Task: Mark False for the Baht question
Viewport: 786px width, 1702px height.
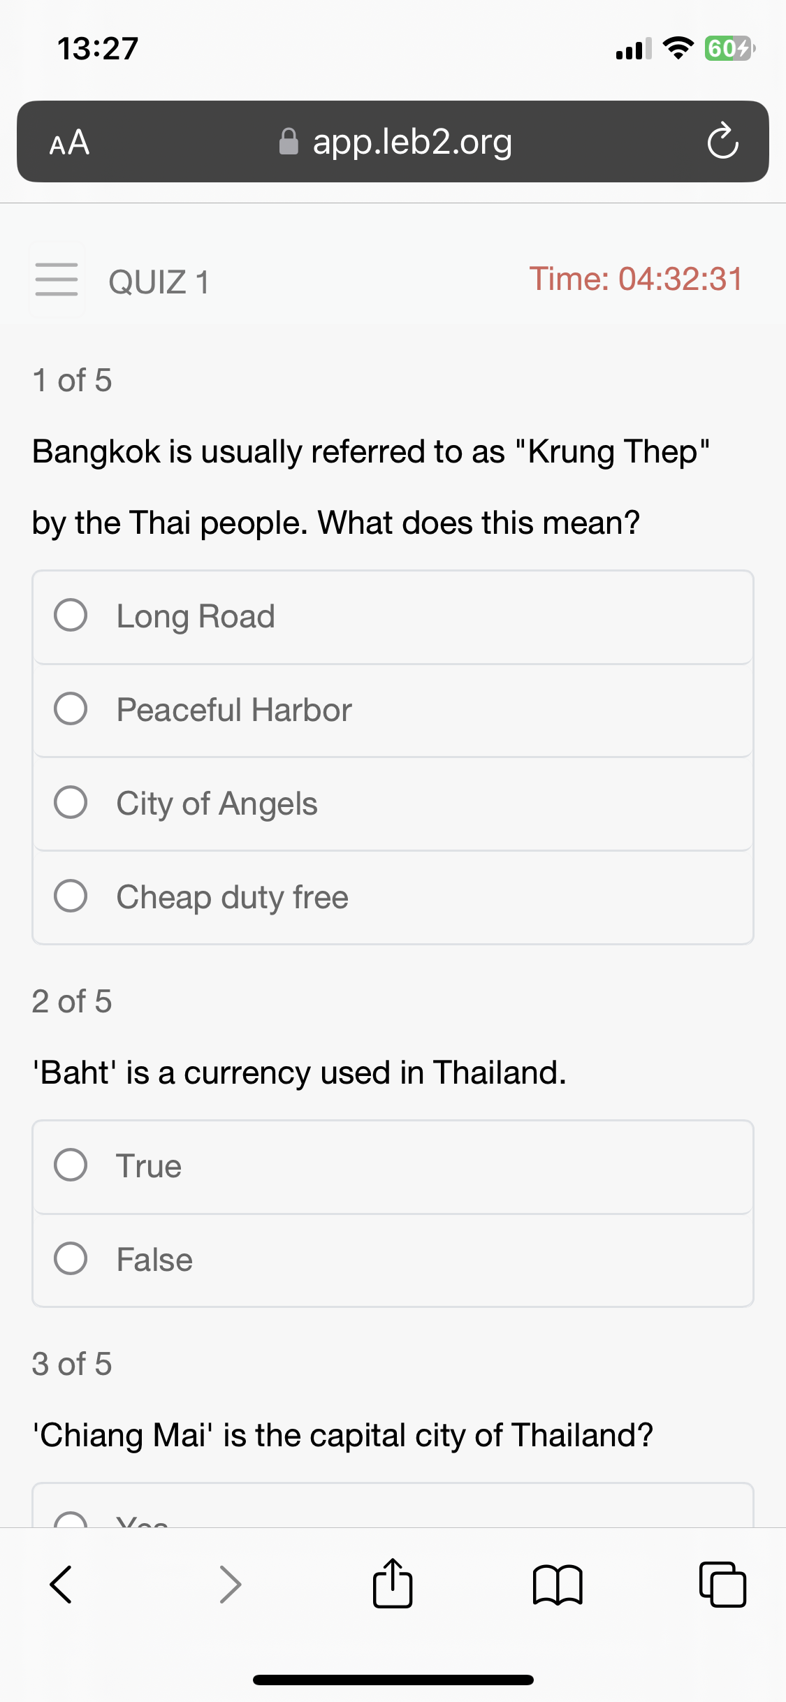Action: (x=393, y=1260)
